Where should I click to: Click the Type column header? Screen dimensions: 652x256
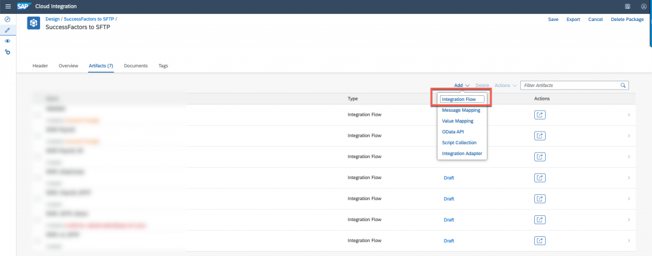(353, 98)
